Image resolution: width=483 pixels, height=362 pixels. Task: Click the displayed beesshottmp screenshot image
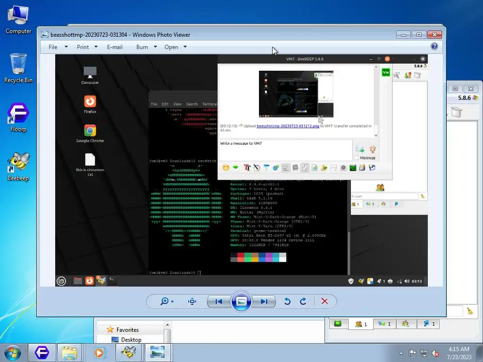241,171
